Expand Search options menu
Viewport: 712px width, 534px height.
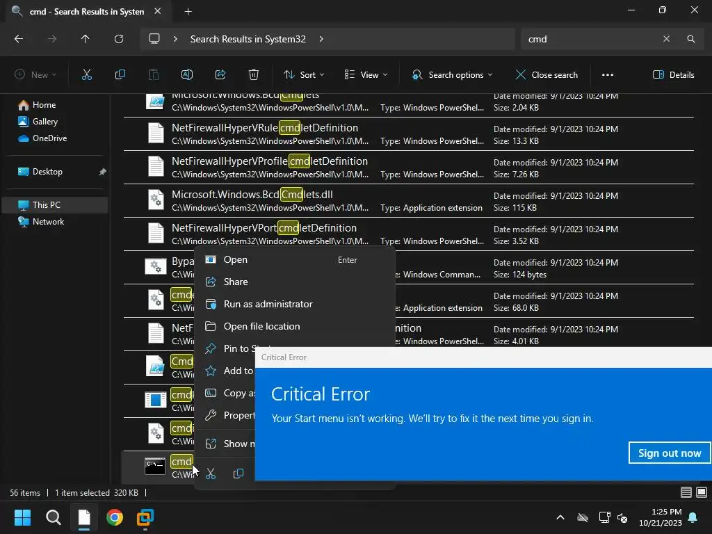[x=452, y=75]
